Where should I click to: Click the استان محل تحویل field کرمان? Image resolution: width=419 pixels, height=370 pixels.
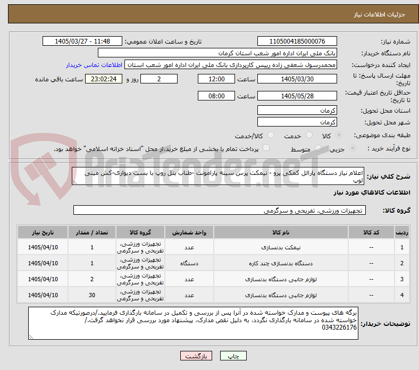(x=297, y=110)
